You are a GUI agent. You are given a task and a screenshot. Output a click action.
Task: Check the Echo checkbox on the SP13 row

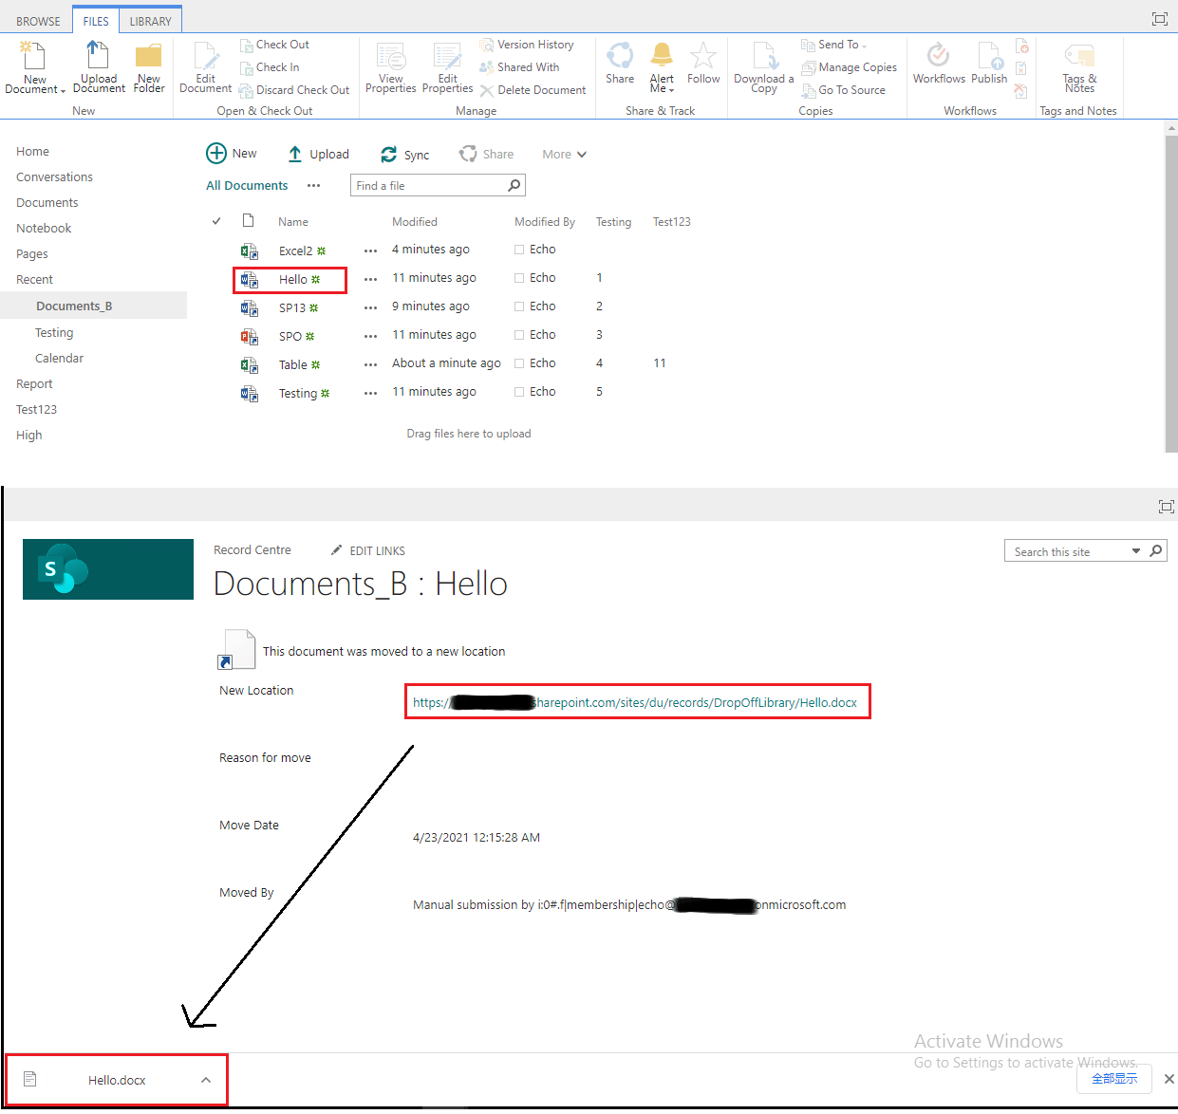(x=519, y=306)
